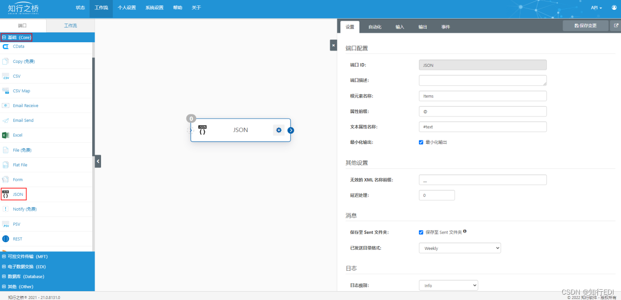Click the Email Receive label text

pyautogui.click(x=26, y=106)
